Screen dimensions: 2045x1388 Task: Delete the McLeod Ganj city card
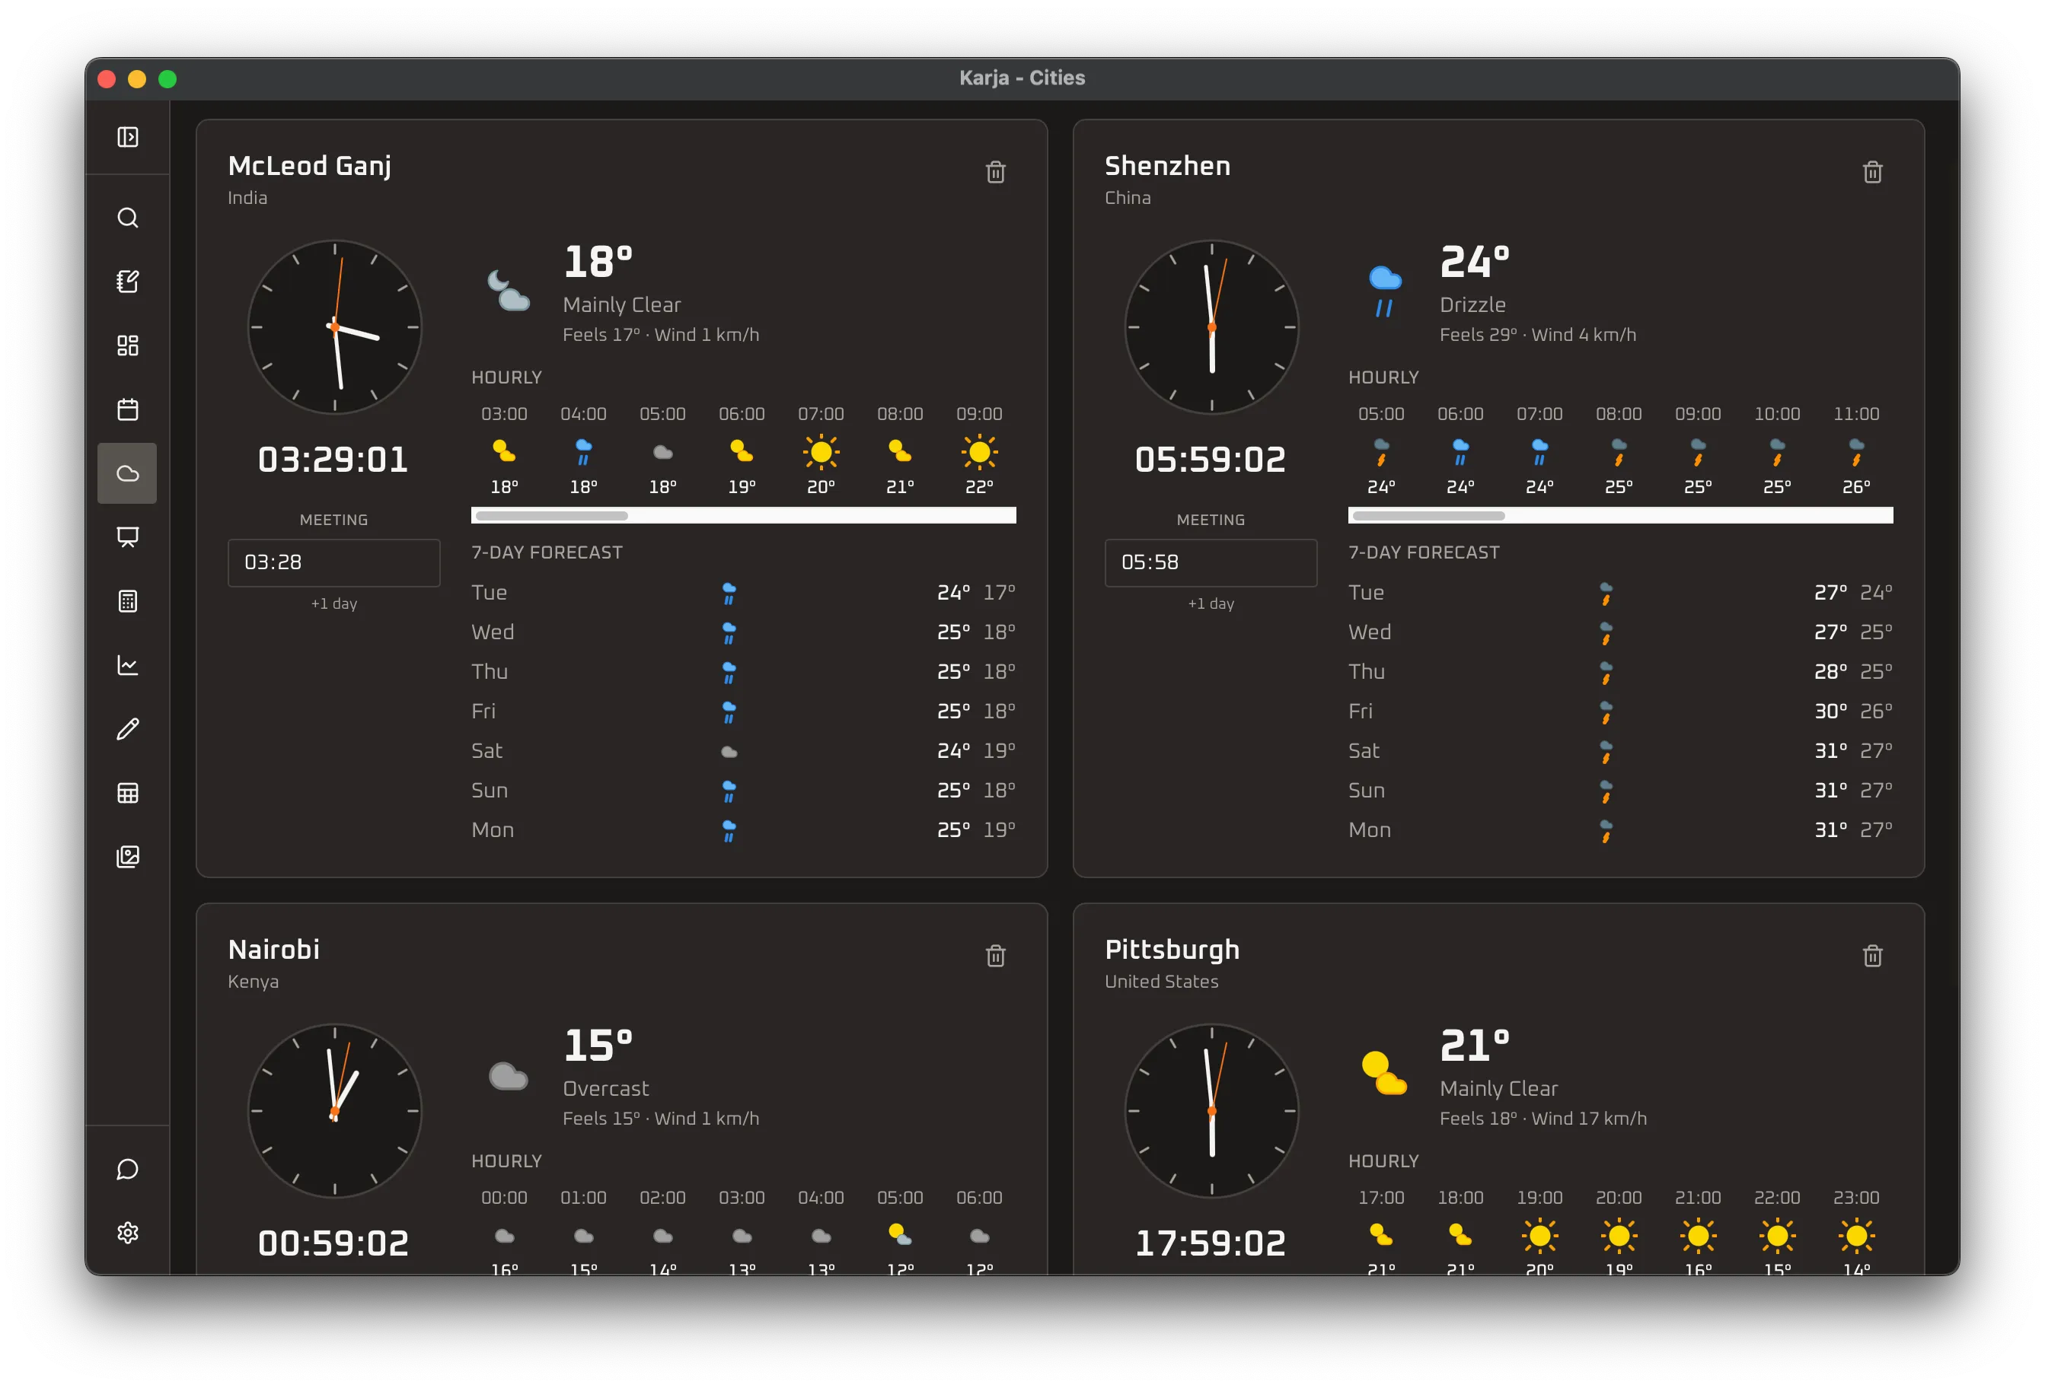point(995,171)
